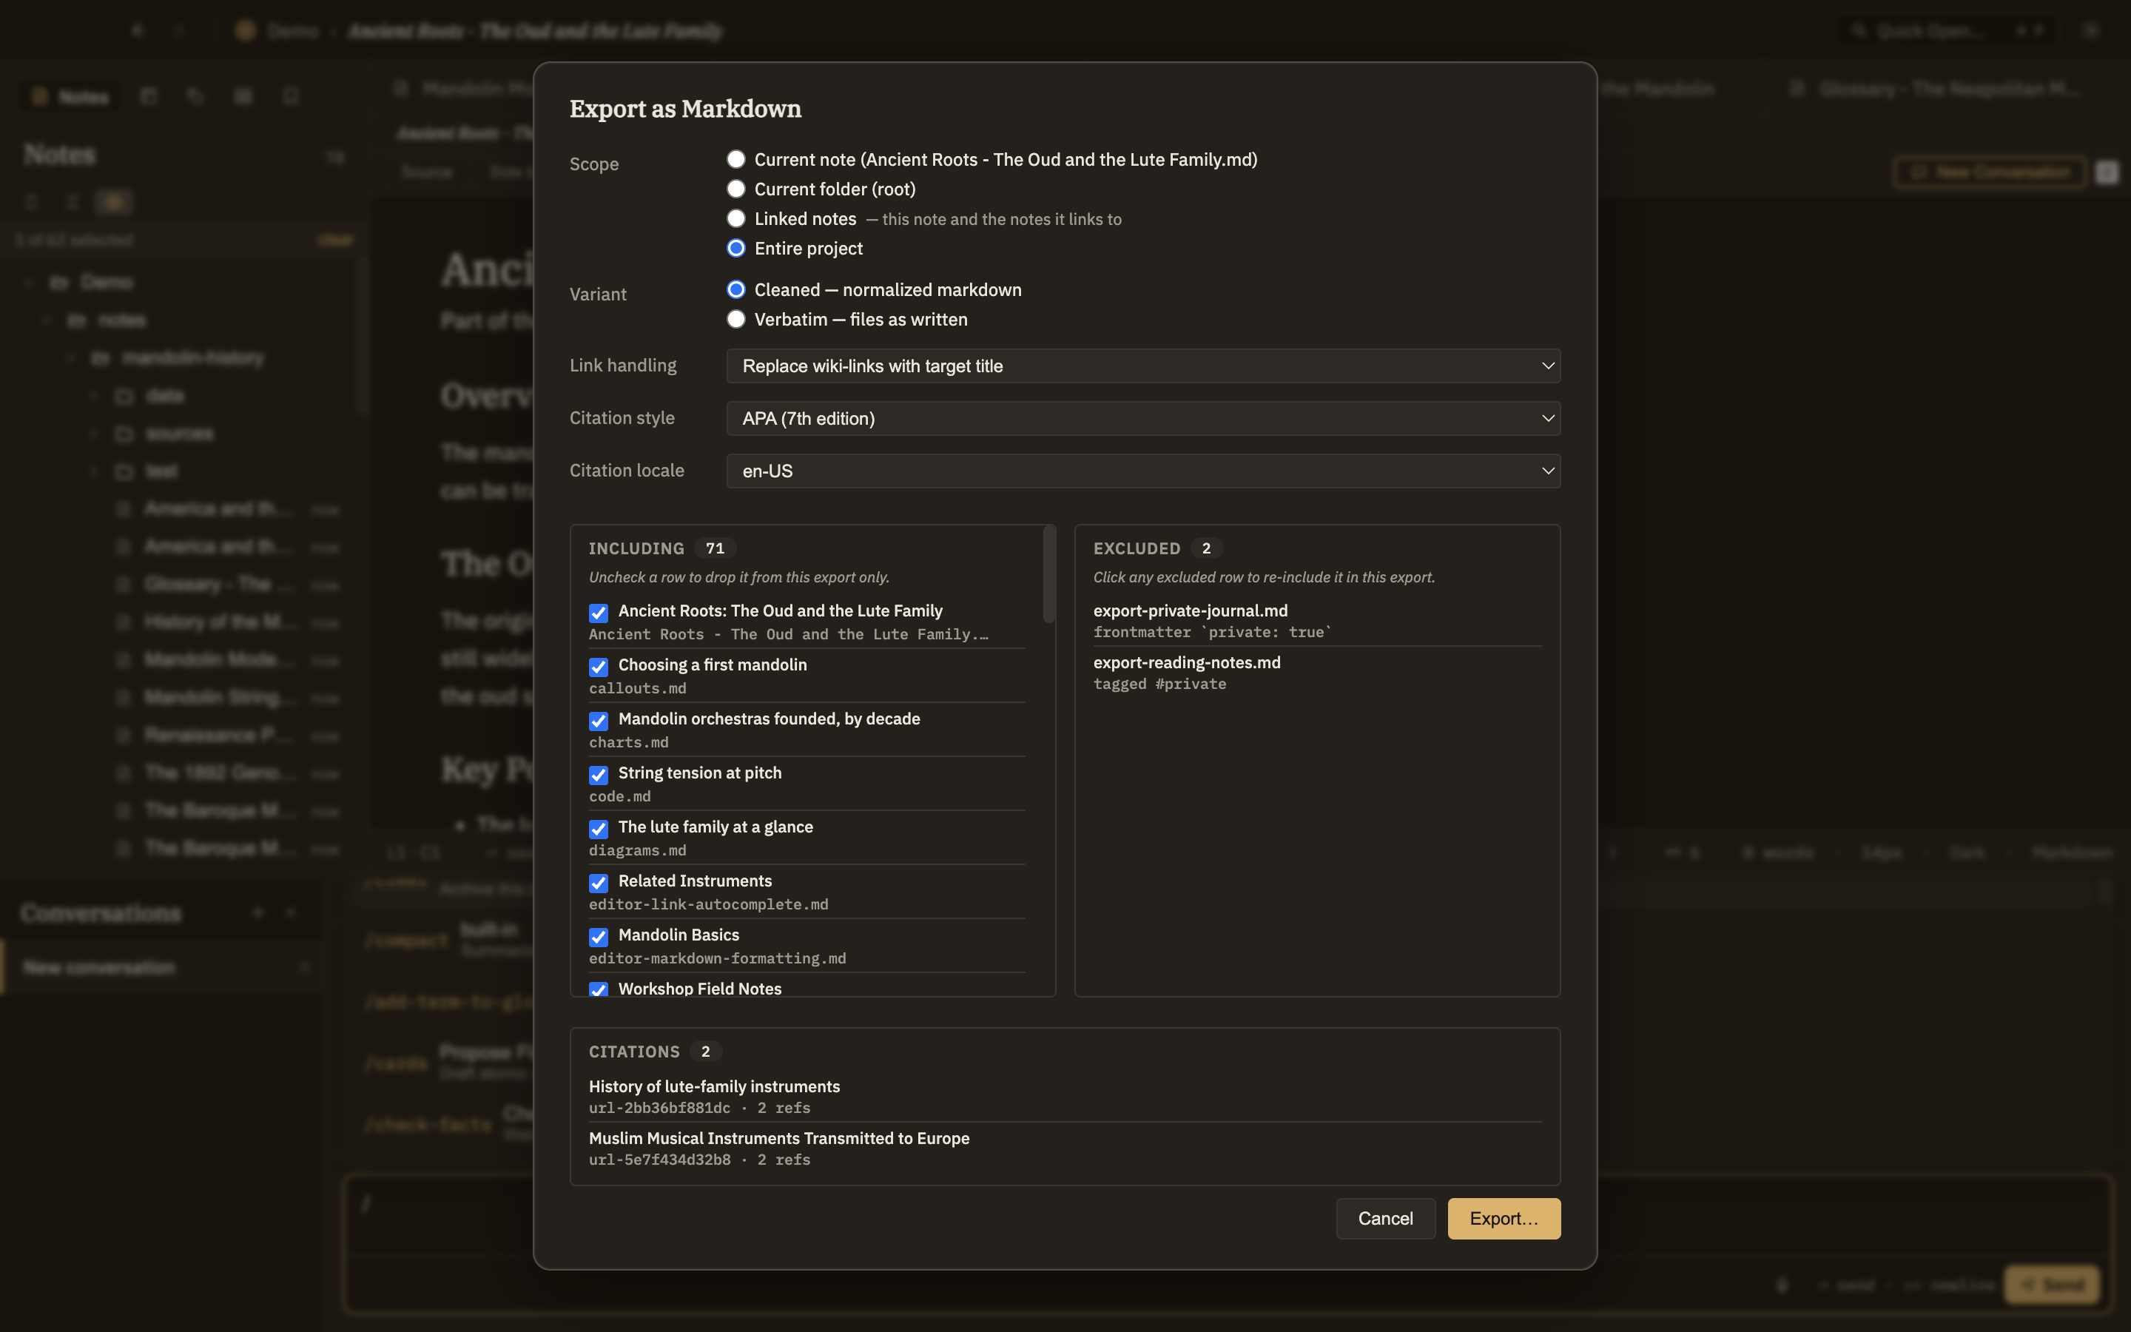This screenshot has width=2131, height=1332.
Task: Click the clear link in notes sidebar
Action: (x=335, y=240)
